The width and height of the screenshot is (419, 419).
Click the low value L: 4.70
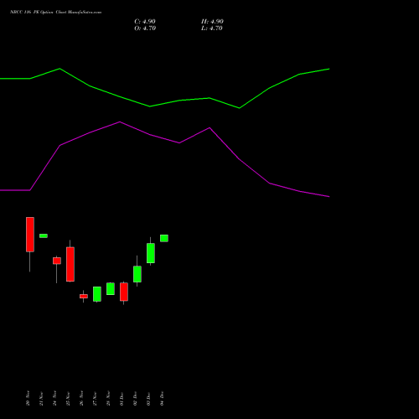(212, 28)
